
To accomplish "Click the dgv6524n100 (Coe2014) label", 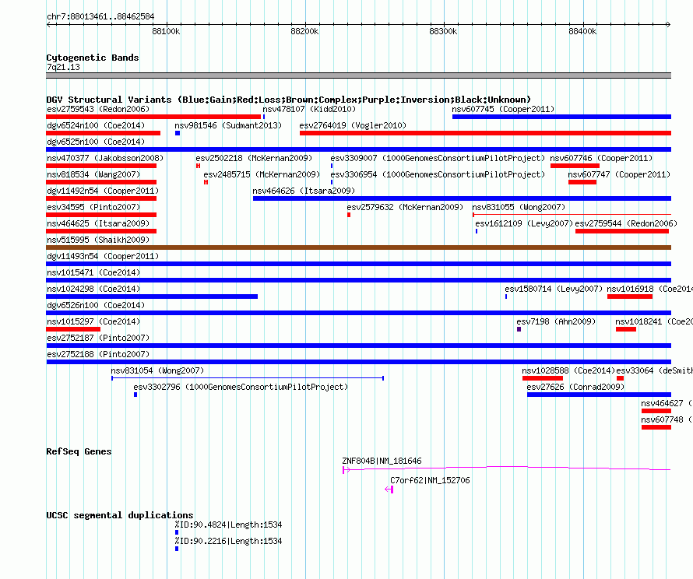I will coord(96,125).
